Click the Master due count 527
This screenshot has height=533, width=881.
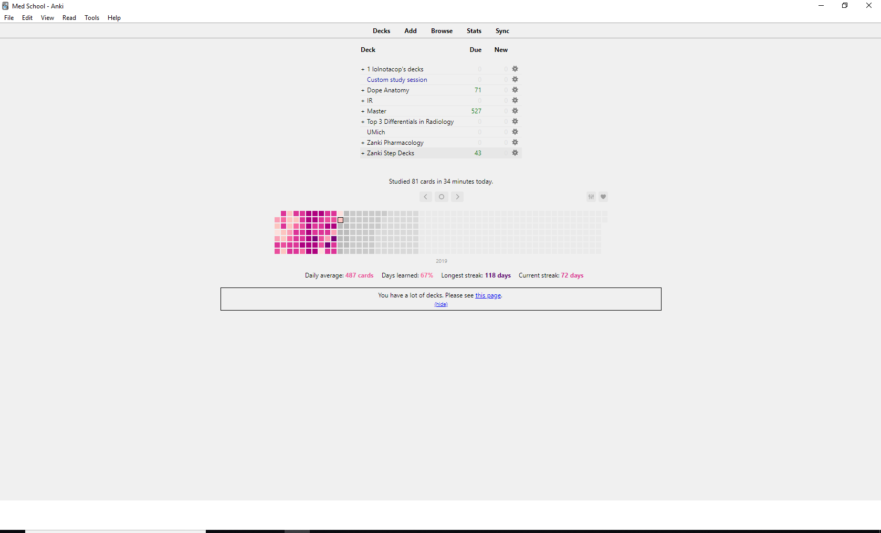[x=476, y=111]
